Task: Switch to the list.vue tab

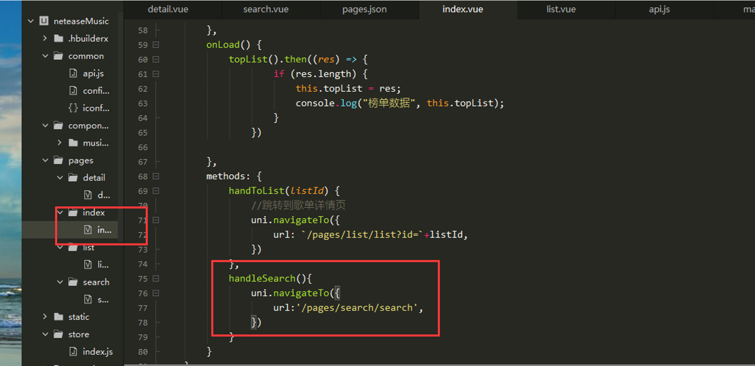Action: pos(561,9)
